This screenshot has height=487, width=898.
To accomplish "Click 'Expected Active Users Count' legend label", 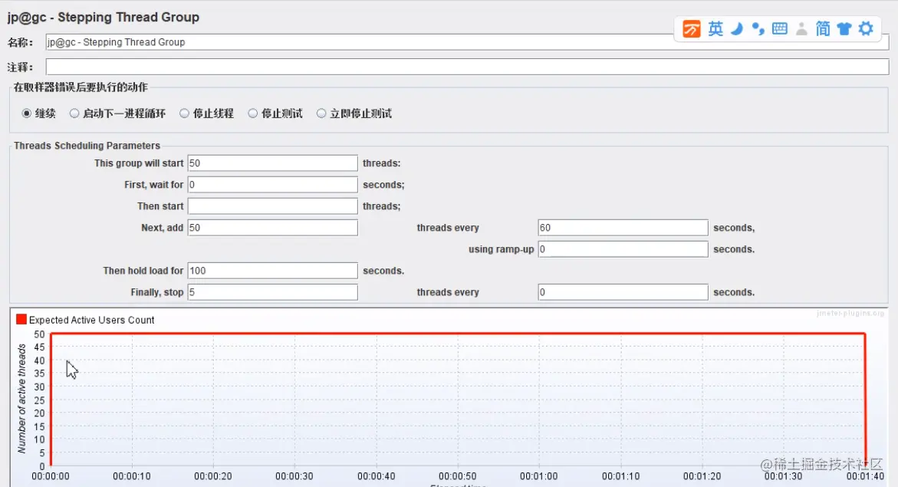I will coord(91,320).
